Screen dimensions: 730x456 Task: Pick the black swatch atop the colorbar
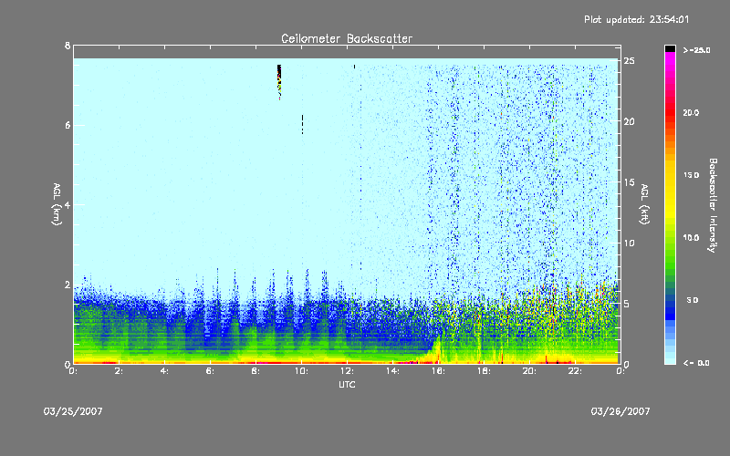[x=670, y=48]
